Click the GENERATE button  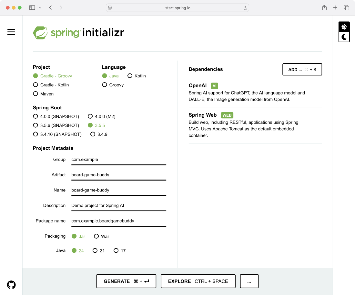[126, 281]
